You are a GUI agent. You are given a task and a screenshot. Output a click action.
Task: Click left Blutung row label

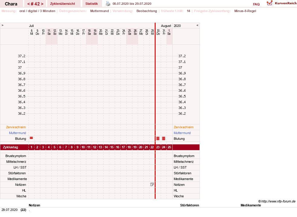pos(21,139)
